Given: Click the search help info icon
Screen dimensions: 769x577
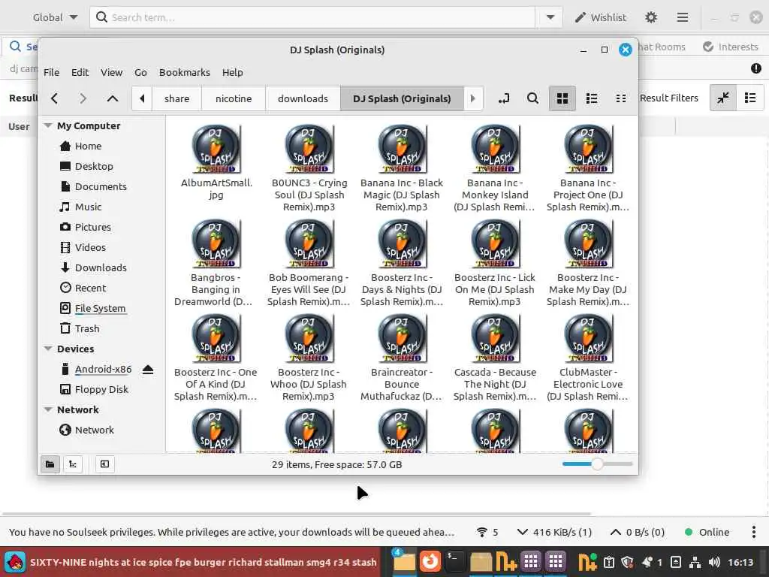Looking at the screenshot, I should (755, 68).
